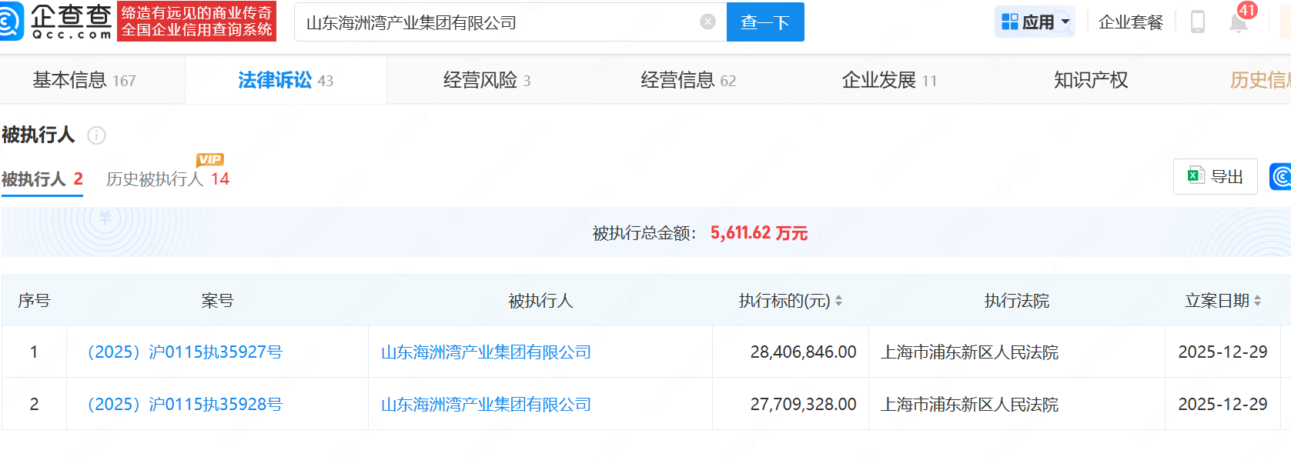Switch to the 基本信息 tab

click(84, 80)
